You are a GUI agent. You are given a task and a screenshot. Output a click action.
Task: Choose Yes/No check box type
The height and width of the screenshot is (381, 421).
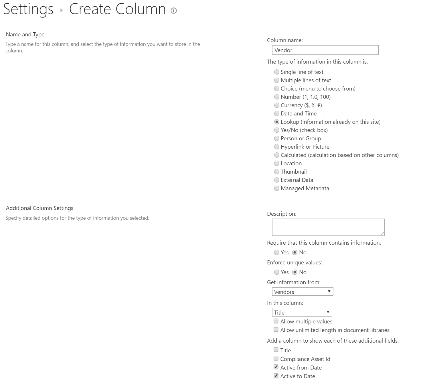tap(276, 130)
